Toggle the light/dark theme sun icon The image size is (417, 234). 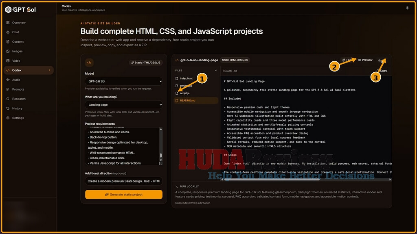pyautogui.click(x=407, y=8)
